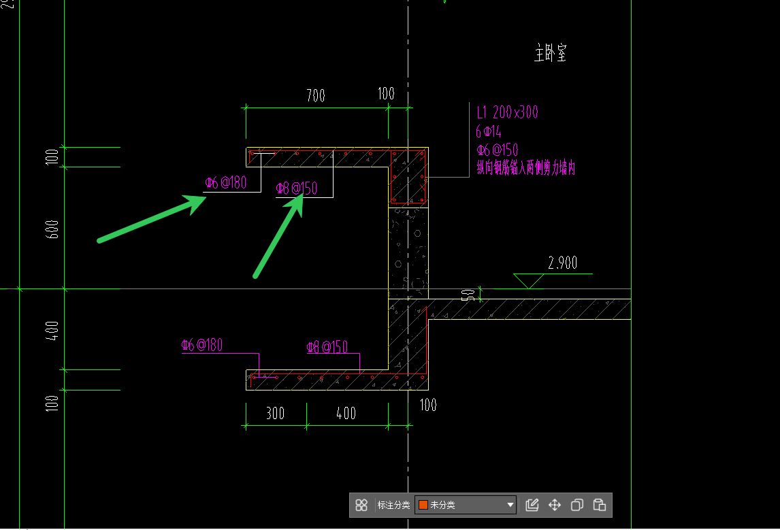This screenshot has width=780, height=530.
Task: Click the 标注分类 label
Action: tap(393, 505)
